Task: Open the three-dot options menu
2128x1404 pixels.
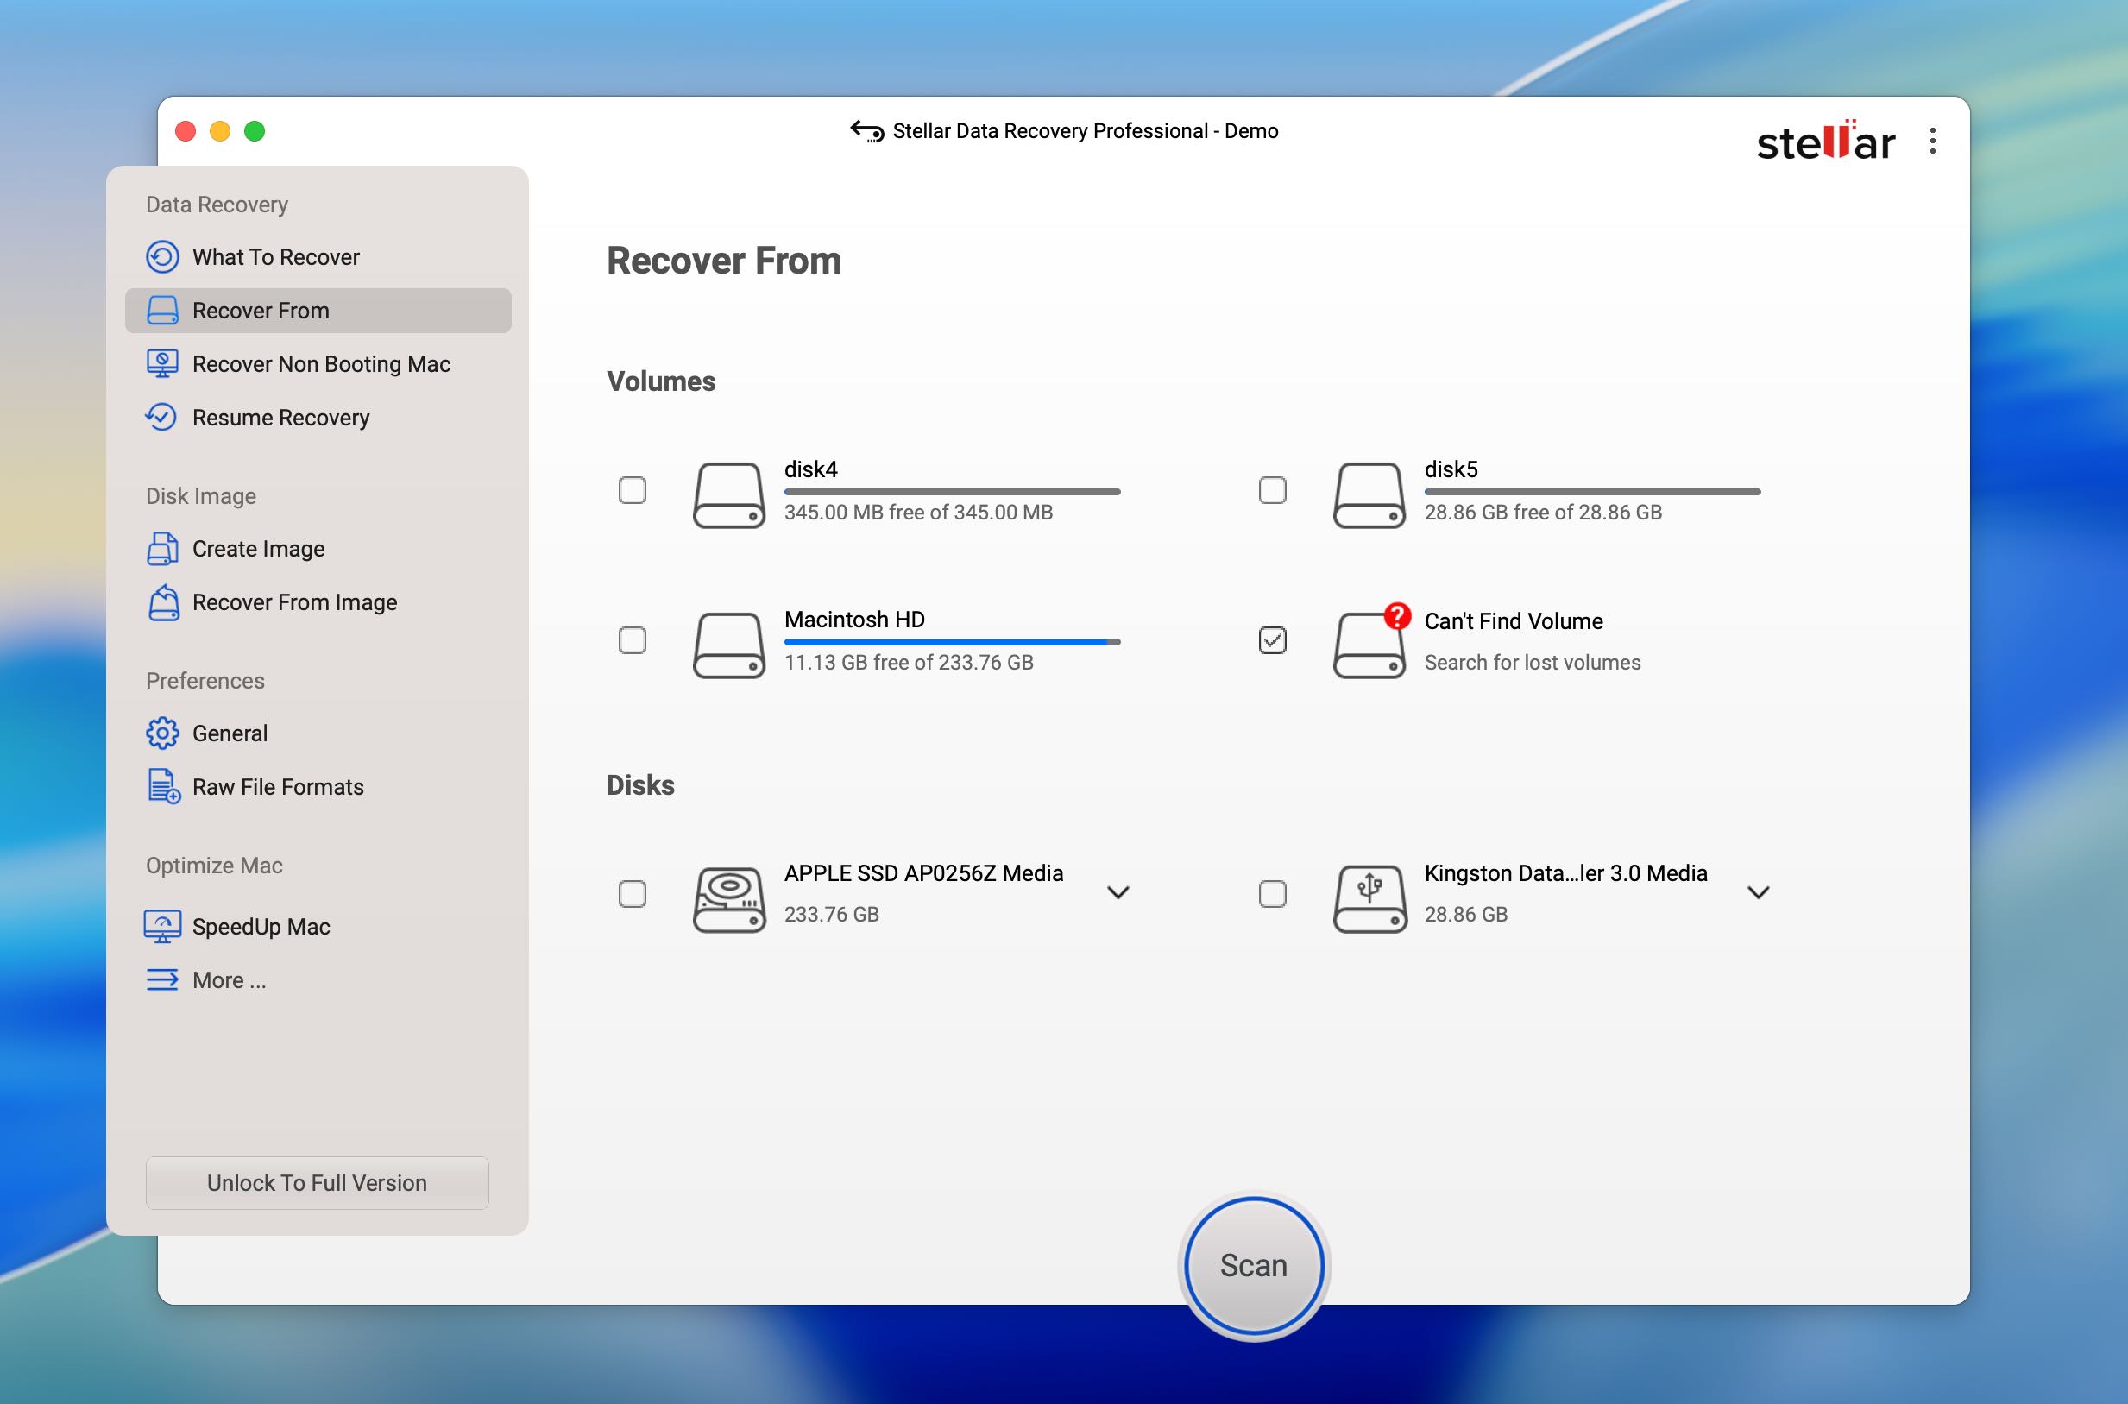Action: click(1933, 141)
